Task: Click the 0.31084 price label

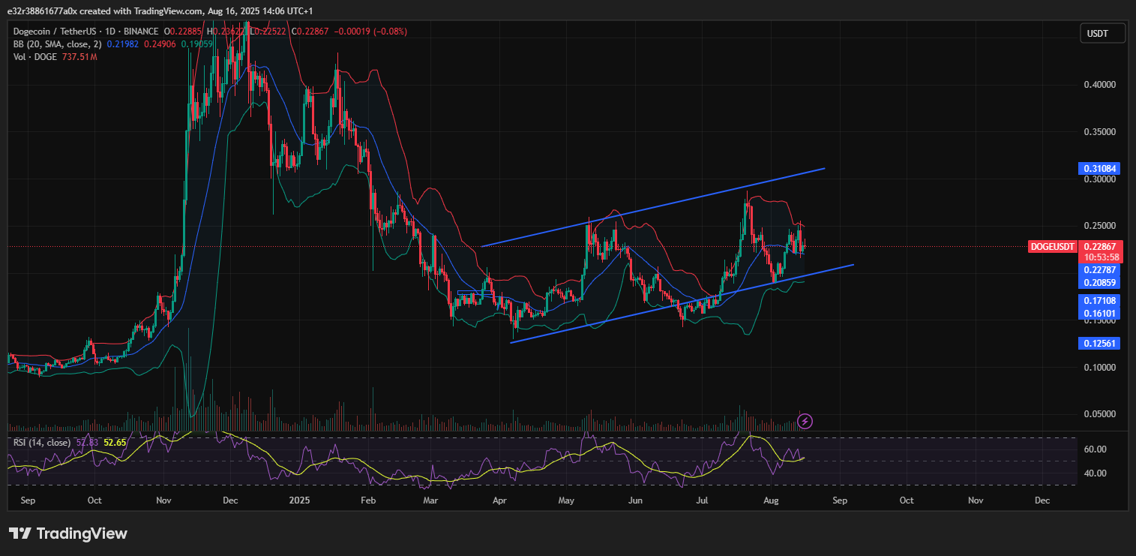Action: point(1101,169)
